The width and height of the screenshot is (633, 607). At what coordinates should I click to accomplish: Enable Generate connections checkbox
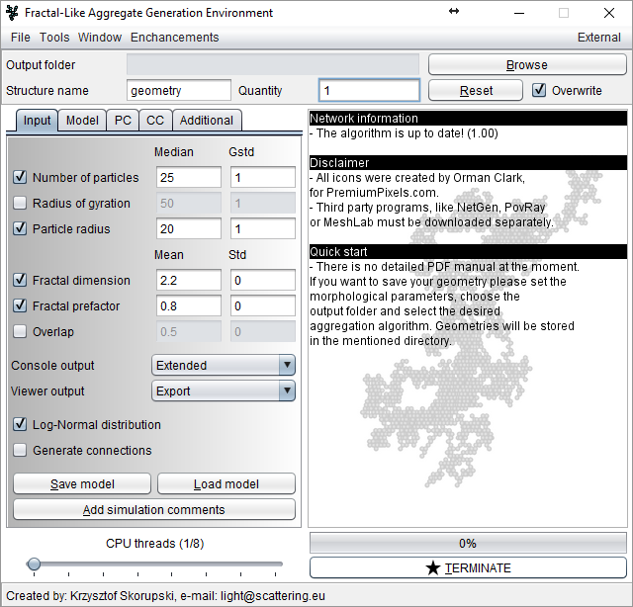click(x=20, y=450)
